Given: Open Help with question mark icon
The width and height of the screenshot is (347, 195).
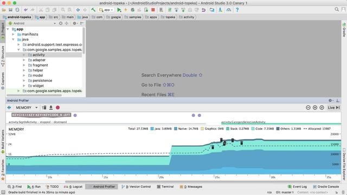Looking at the screenshot, I should pyautogui.click(x=237, y=10).
